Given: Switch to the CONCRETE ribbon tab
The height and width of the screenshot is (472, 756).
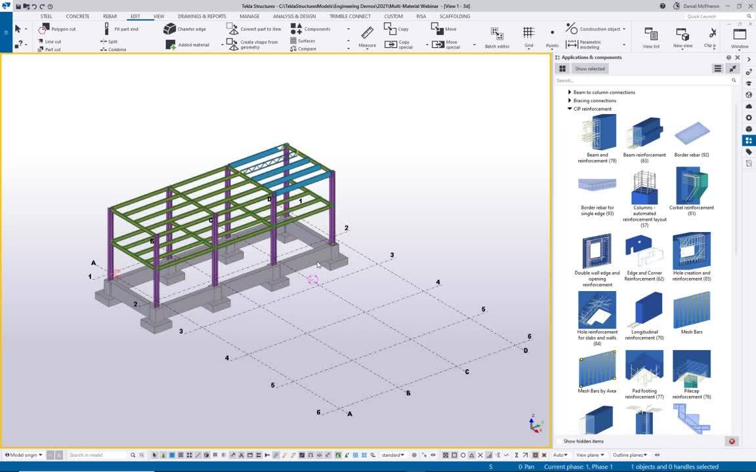Looking at the screenshot, I should tap(77, 16).
